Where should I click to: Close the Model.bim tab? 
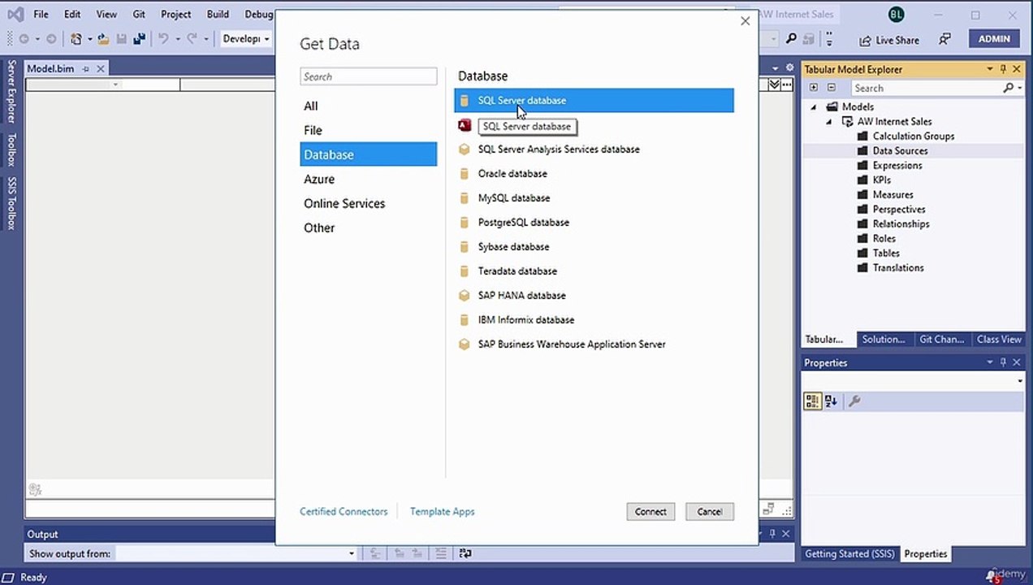click(101, 69)
